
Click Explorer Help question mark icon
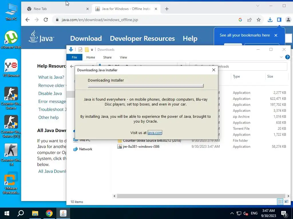288,57
